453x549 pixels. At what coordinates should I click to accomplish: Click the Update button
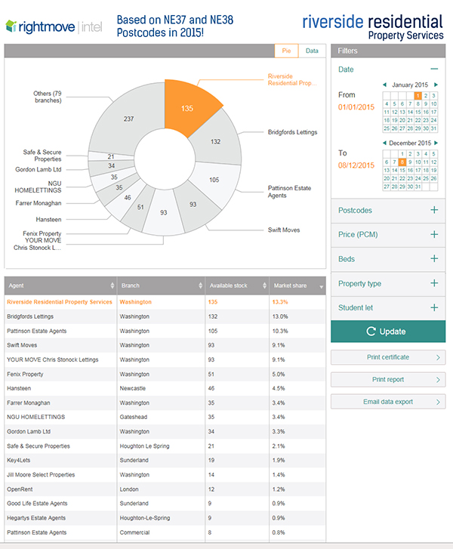pyautogui.click(x=388, y=332)
